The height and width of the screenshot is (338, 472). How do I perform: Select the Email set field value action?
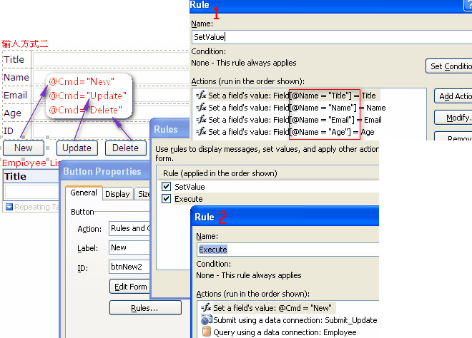[x=289, y=120]
